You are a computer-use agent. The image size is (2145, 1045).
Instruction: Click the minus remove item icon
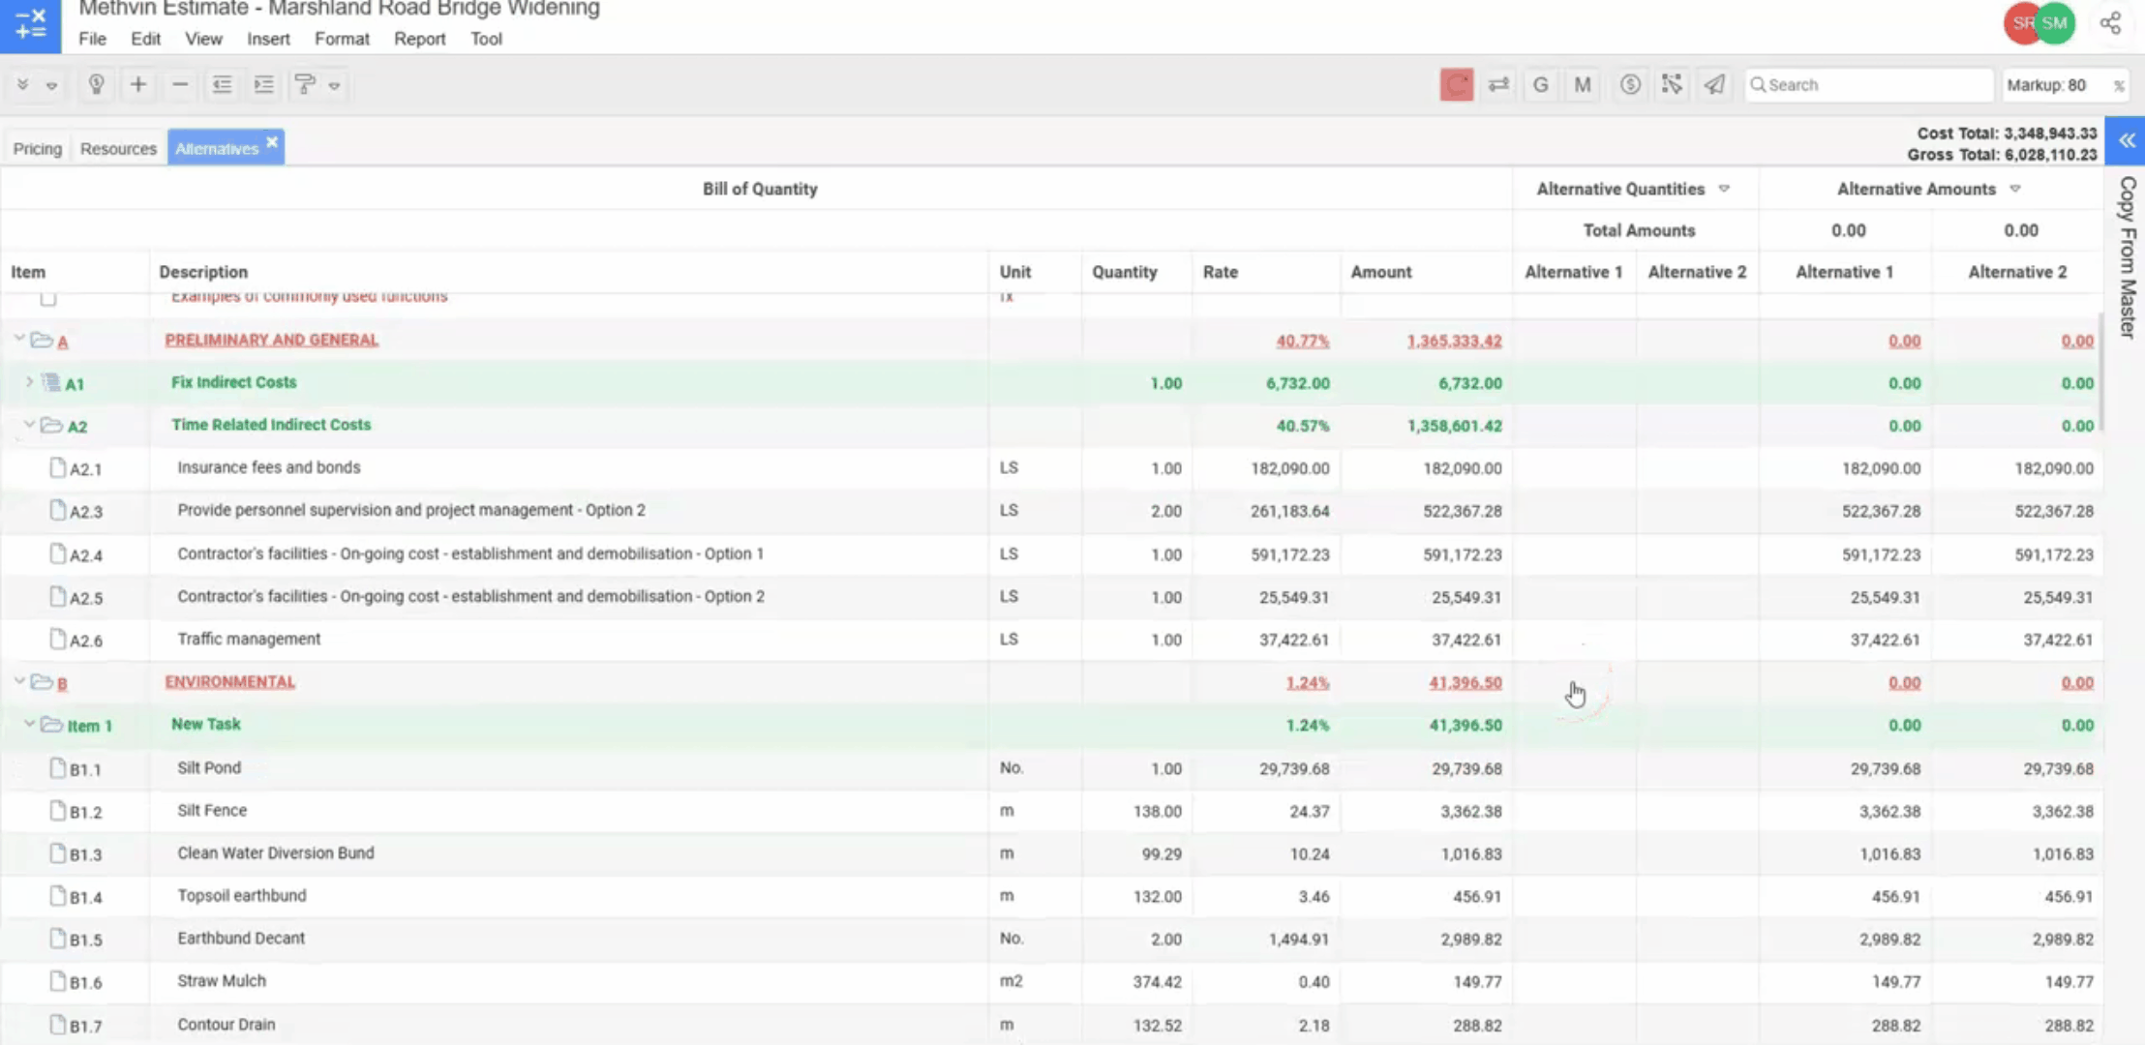point(180,85)
